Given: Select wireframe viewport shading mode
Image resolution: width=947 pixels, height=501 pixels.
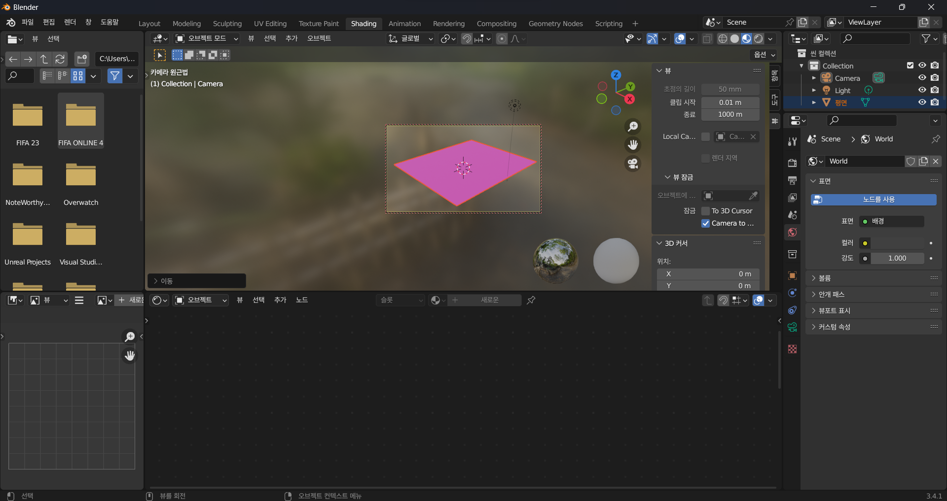Looking at the screenshot, I should click(723, 39).
